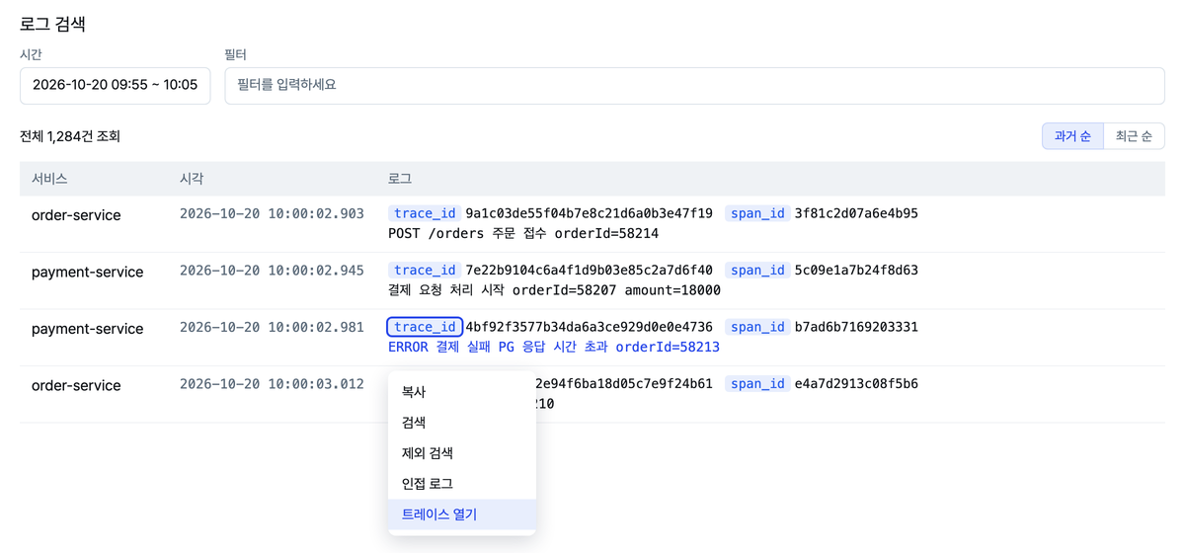This screenshot has width=1185, height=553.
Task: Click the 로그 column header
Action: click(400, 179)
